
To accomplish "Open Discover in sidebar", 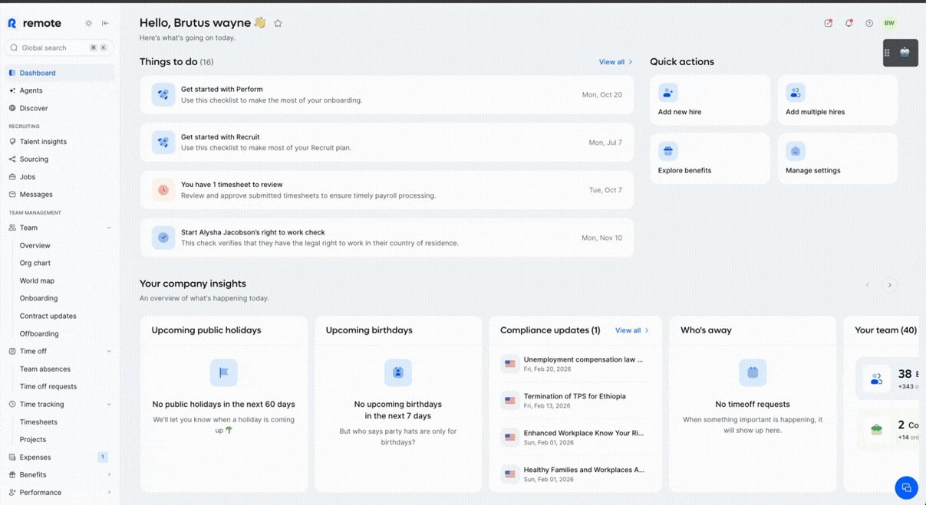I will [59, 108].
